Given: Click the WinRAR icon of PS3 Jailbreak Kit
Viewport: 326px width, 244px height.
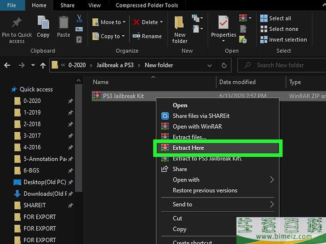Looking at the screenshot, I should pyautogui.click(x=97, y=96).
